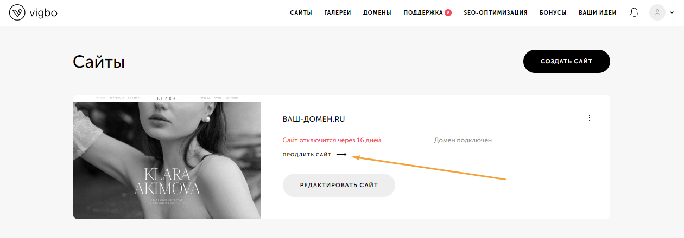This screenshot has width=684, height=238.
Task: Open the three-dot site options menu
Action: (590, 118)
